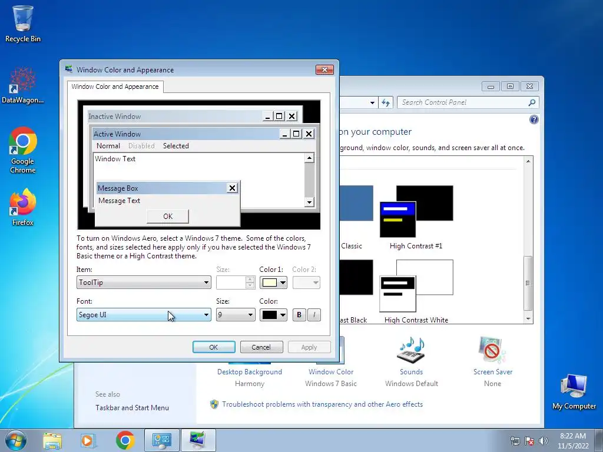603x452 pixels.
Task: Select the Google Chrome desktop shortcut
Action: coord(23,150)
